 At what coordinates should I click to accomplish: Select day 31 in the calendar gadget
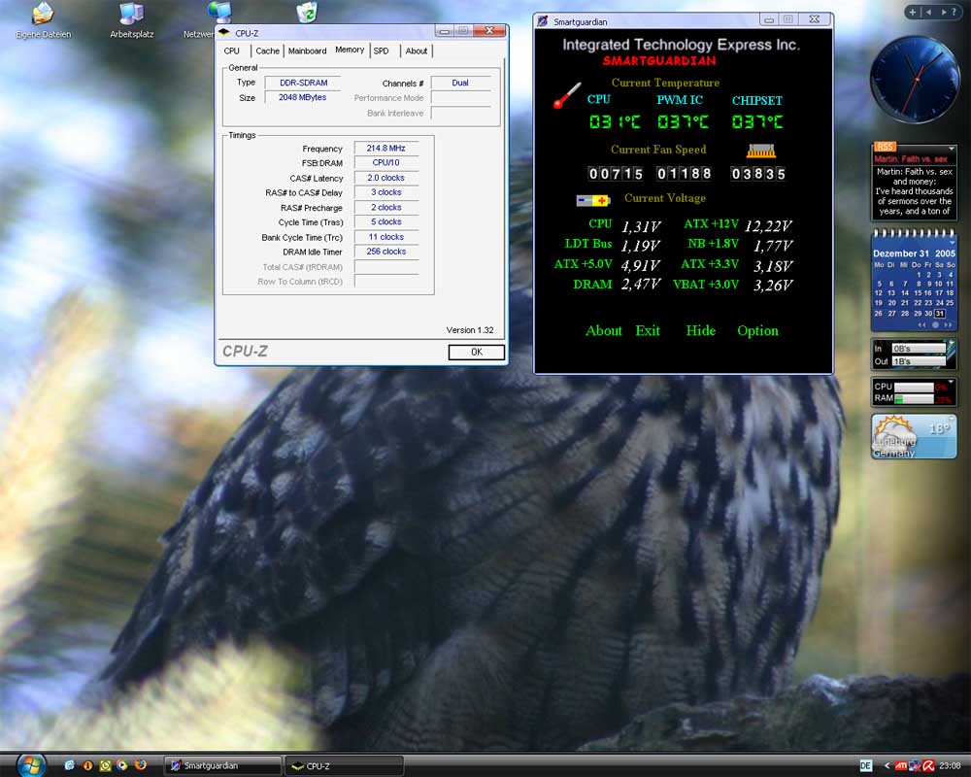[x=939, y=314]
